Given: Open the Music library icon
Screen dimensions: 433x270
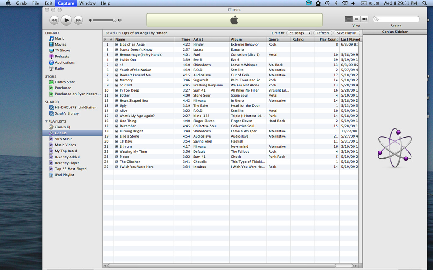Looking at the screenshot, I should (51, 38).
